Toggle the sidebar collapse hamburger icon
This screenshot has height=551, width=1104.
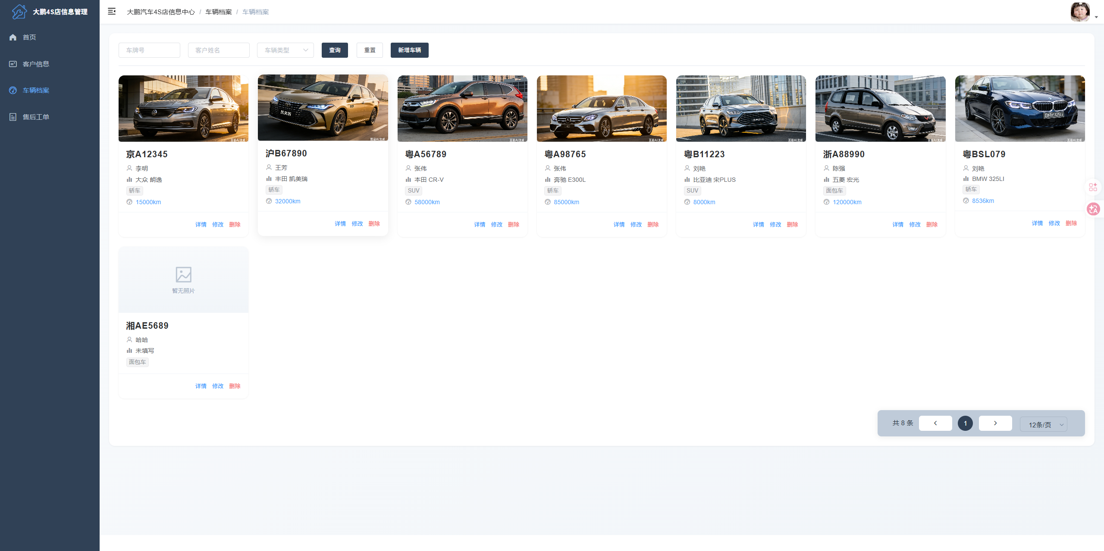(112, 12)
